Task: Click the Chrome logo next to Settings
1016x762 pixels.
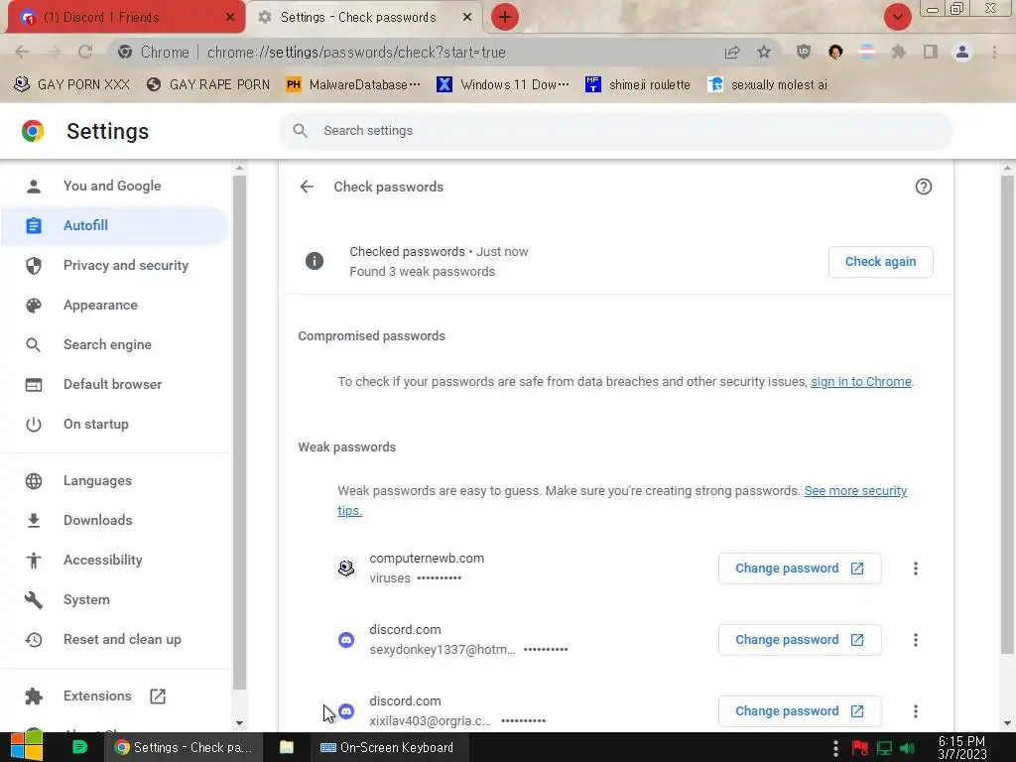Action: 33,131
